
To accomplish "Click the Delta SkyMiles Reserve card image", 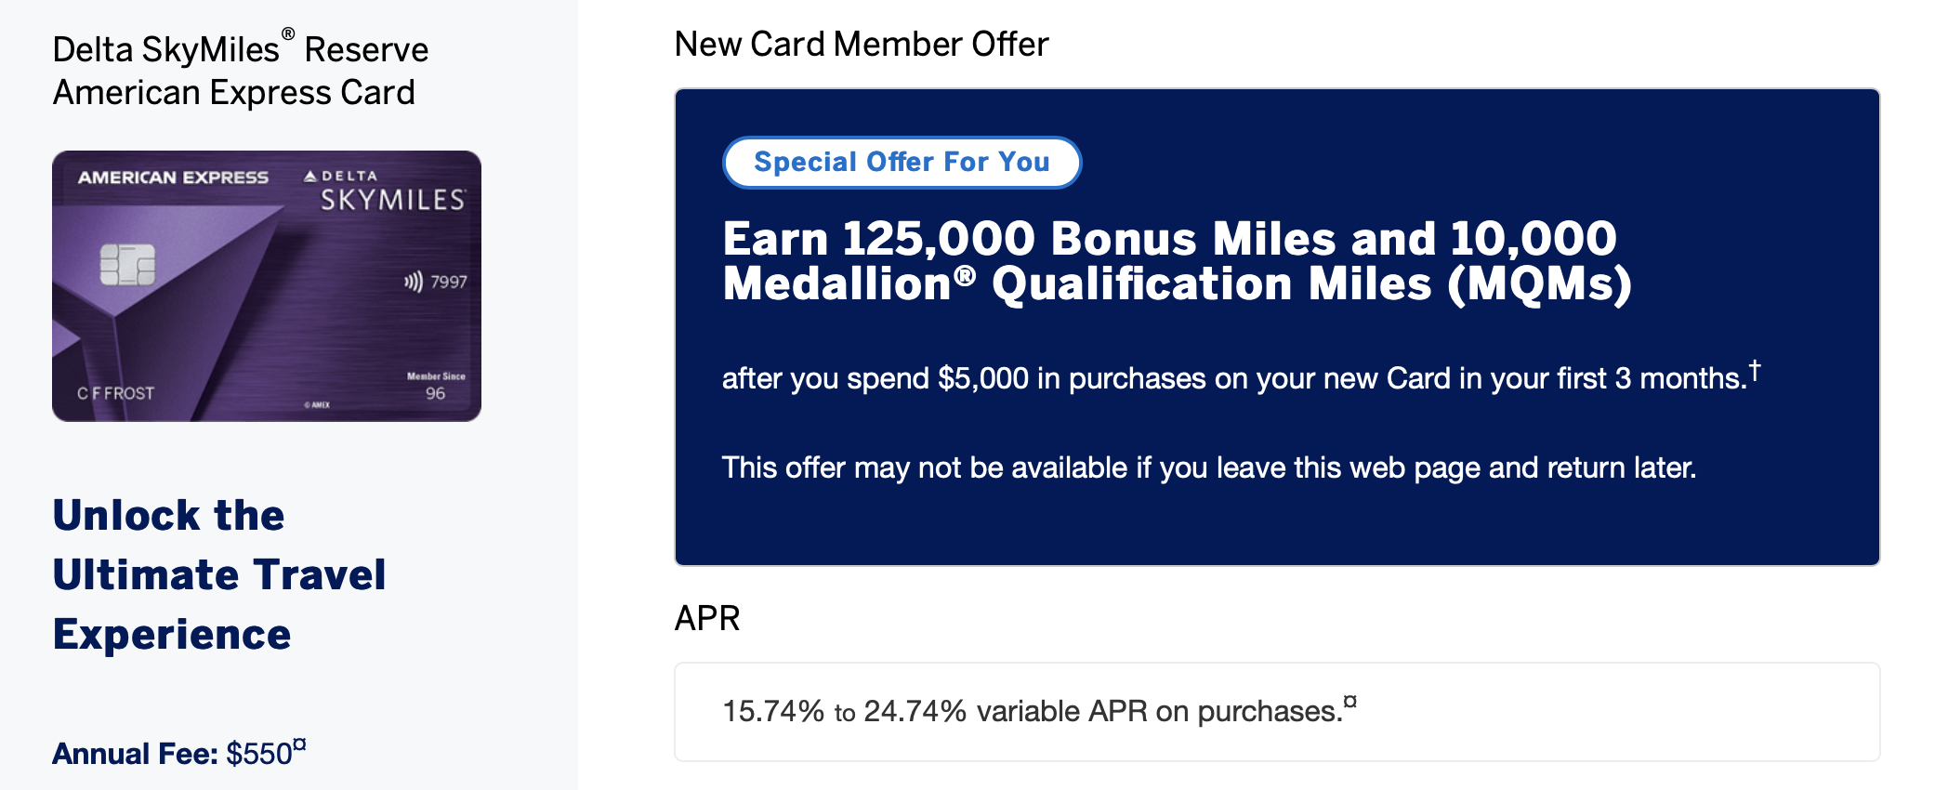I will (x=267, y=286).
